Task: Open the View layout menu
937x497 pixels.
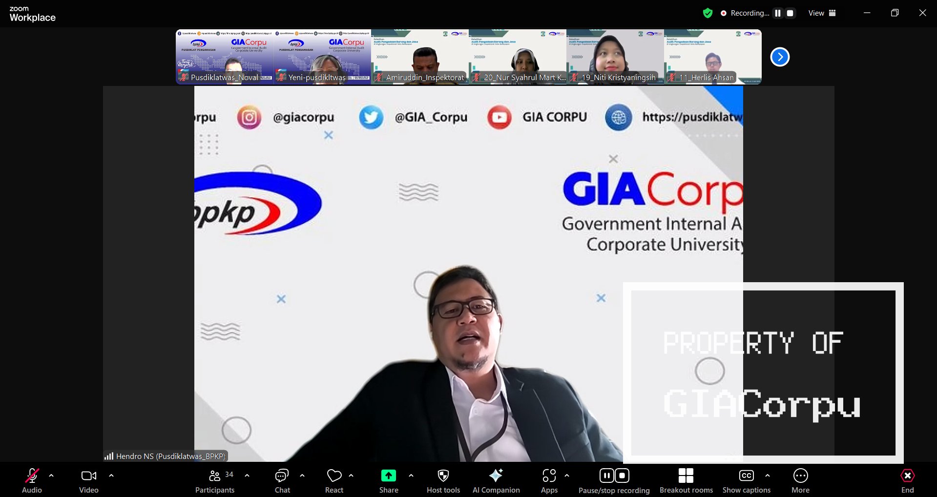Action: click(822, 13)
